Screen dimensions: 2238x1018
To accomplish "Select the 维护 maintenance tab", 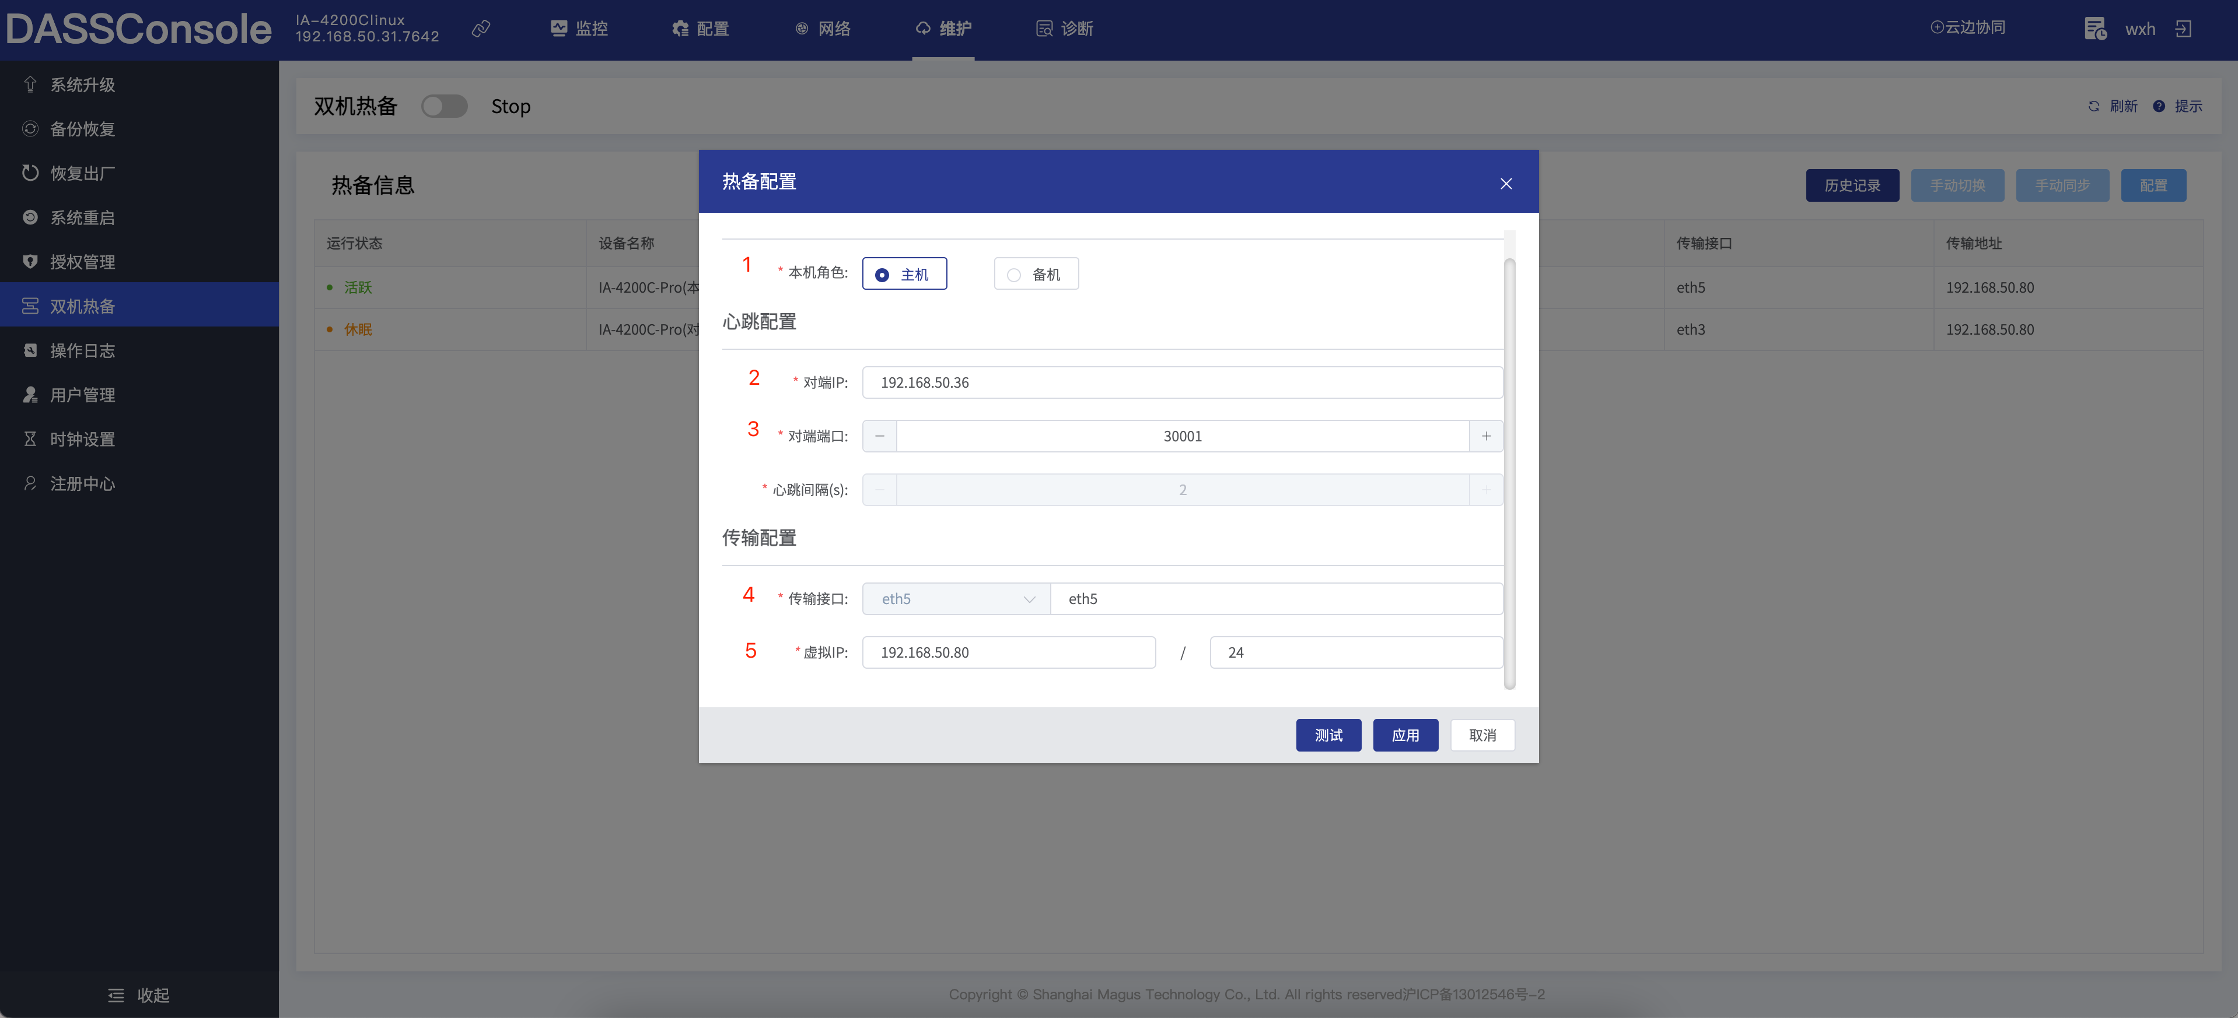I will point(943,29).
